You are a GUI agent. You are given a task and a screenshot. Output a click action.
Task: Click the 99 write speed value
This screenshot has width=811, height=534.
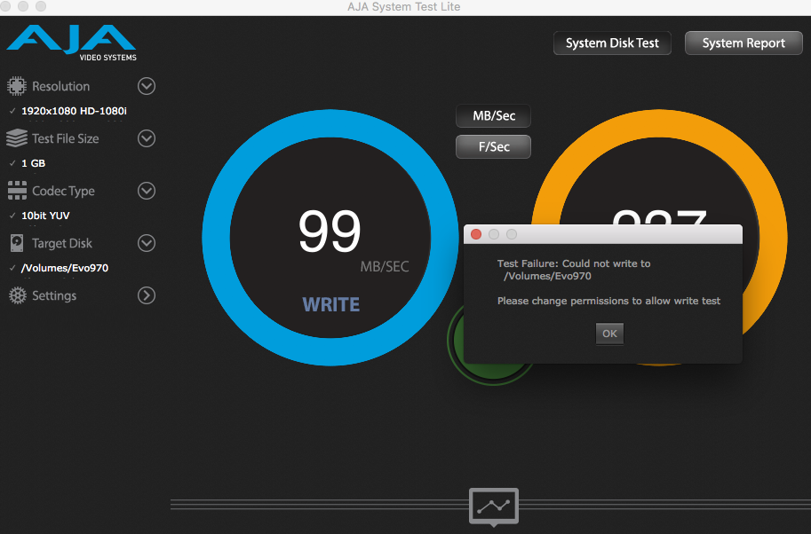[330, 231]
